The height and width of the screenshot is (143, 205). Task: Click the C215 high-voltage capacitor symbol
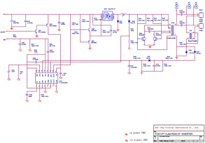tap(182, 15)
